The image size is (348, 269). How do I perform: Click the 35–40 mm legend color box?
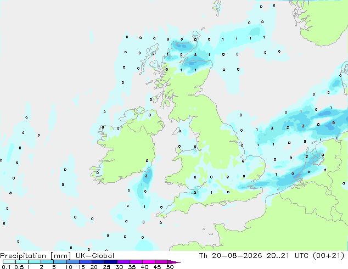[136, 262]
